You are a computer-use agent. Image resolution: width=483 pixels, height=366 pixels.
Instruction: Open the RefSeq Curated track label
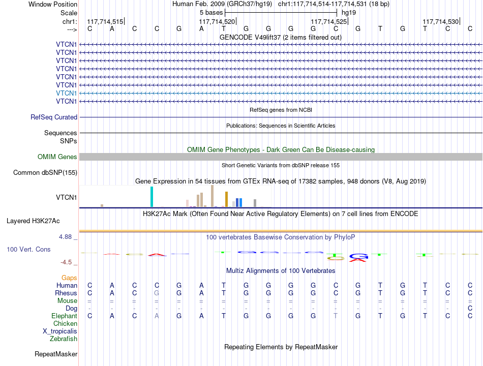click(54, 117)
